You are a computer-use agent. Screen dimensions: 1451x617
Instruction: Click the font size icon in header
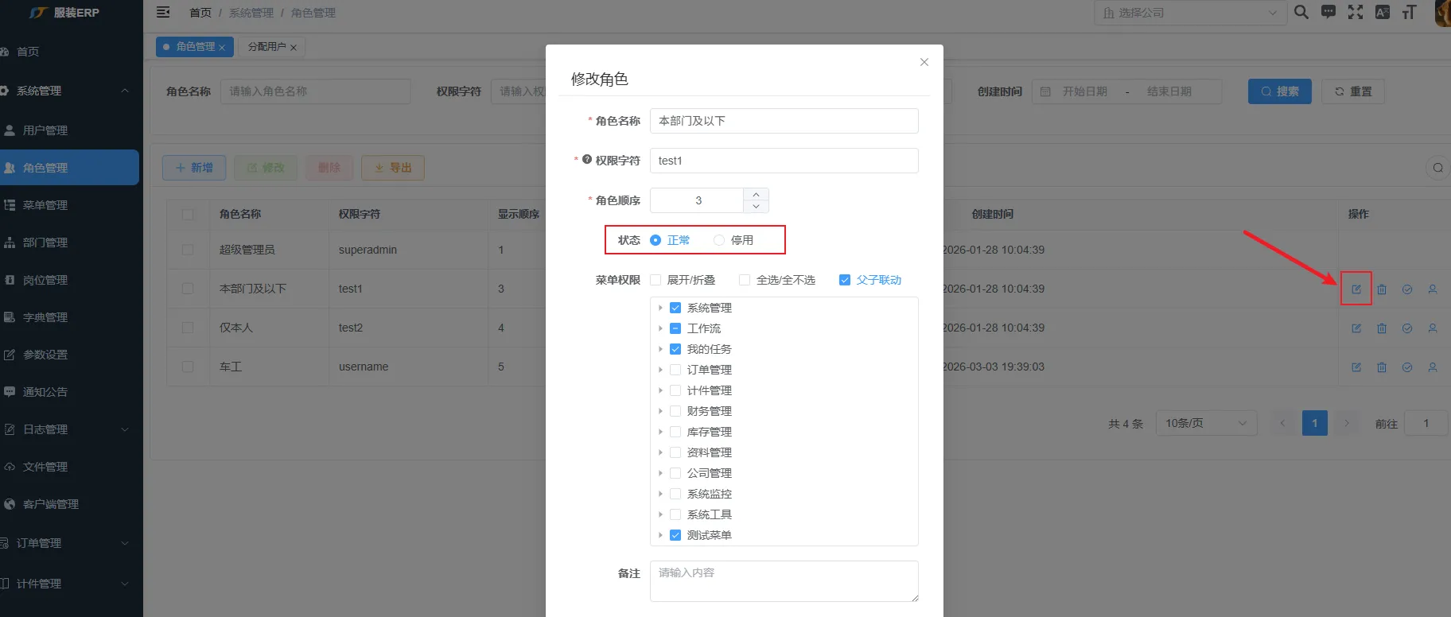coord(1409,12)
